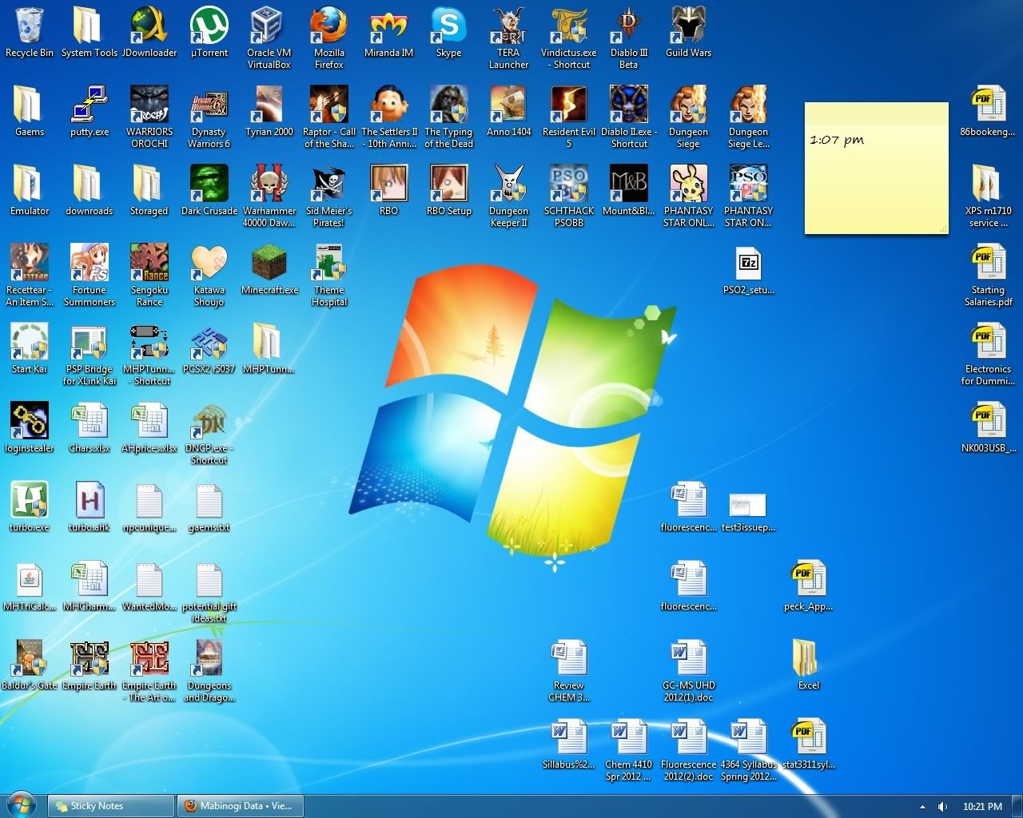This screenshot has width=1023, height=818.
Task: Click the peck_App PDF file
Action: pos(809,579)
